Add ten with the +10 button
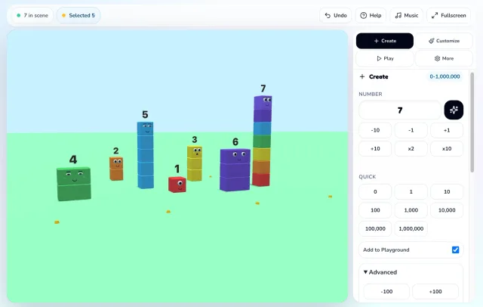483x307 pixels. [375, 149]
